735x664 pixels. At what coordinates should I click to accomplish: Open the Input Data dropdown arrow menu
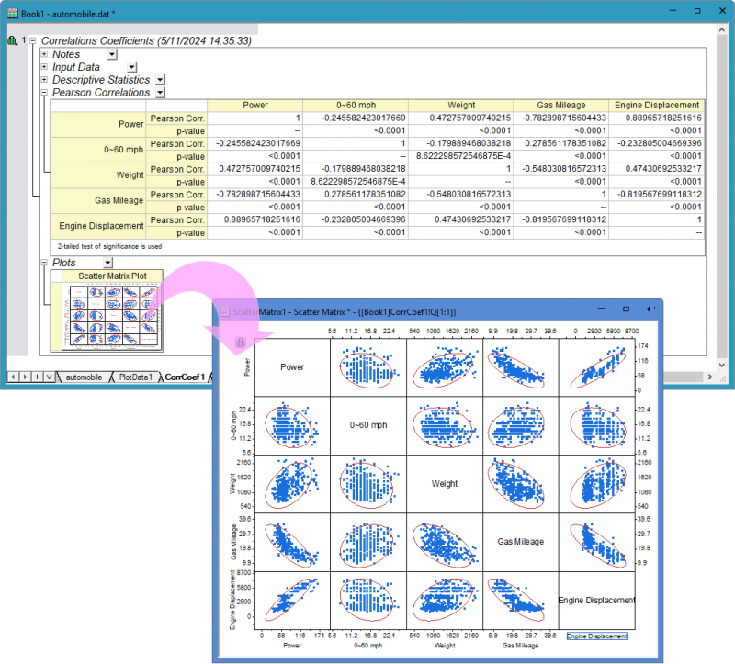(131, 67)
